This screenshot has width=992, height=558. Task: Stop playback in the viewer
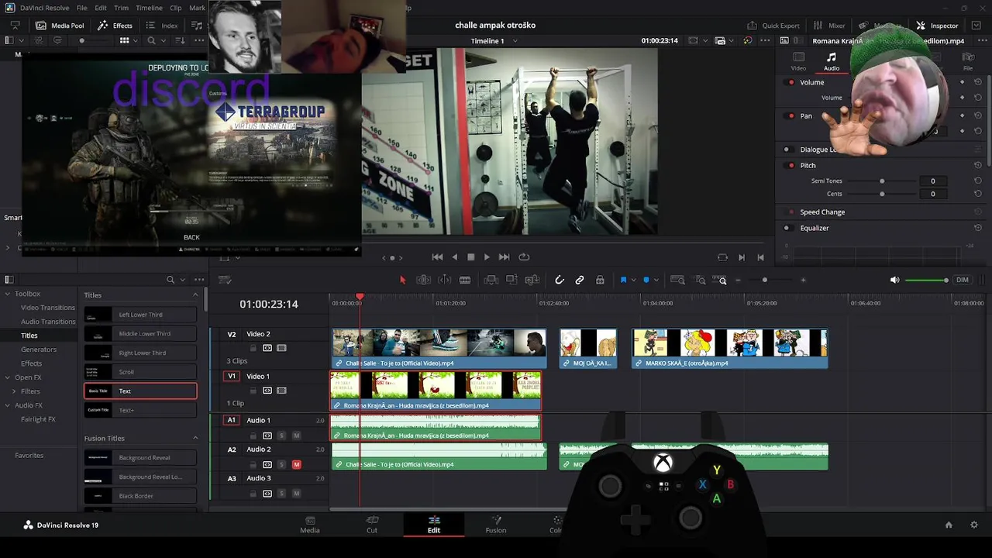[x=470, y=257]
